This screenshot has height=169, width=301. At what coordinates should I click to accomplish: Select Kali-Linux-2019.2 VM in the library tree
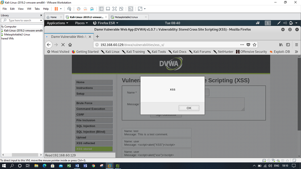click(x=23, y=30)
